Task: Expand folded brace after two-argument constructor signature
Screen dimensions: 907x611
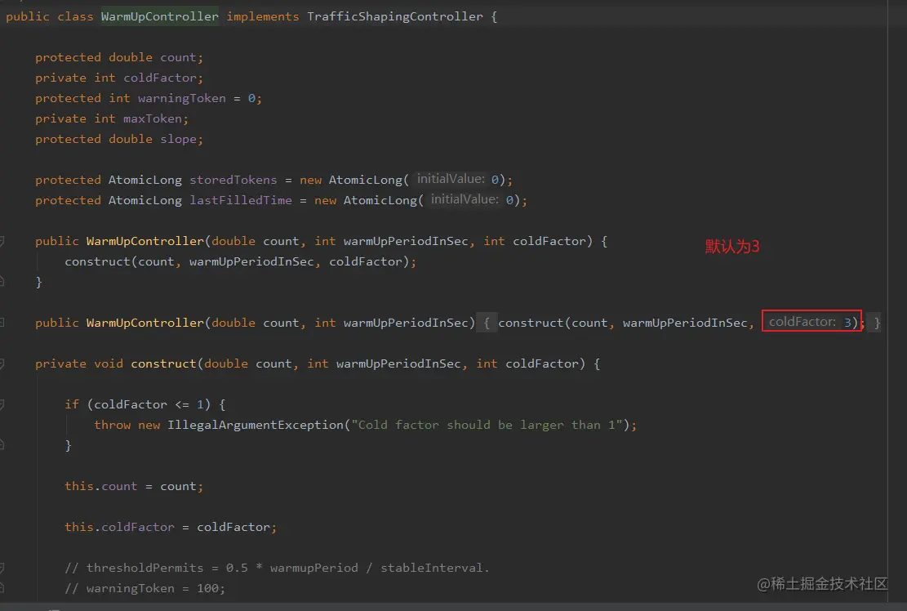Action: tap(487, 323)
